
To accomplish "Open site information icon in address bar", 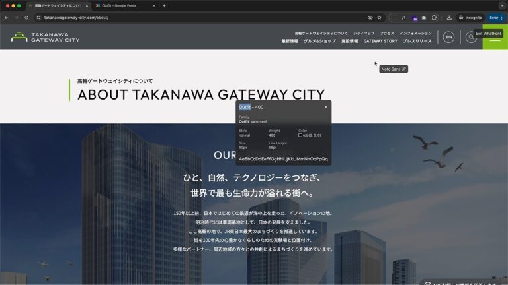I will pyautogui.click(x=38, y=18).
